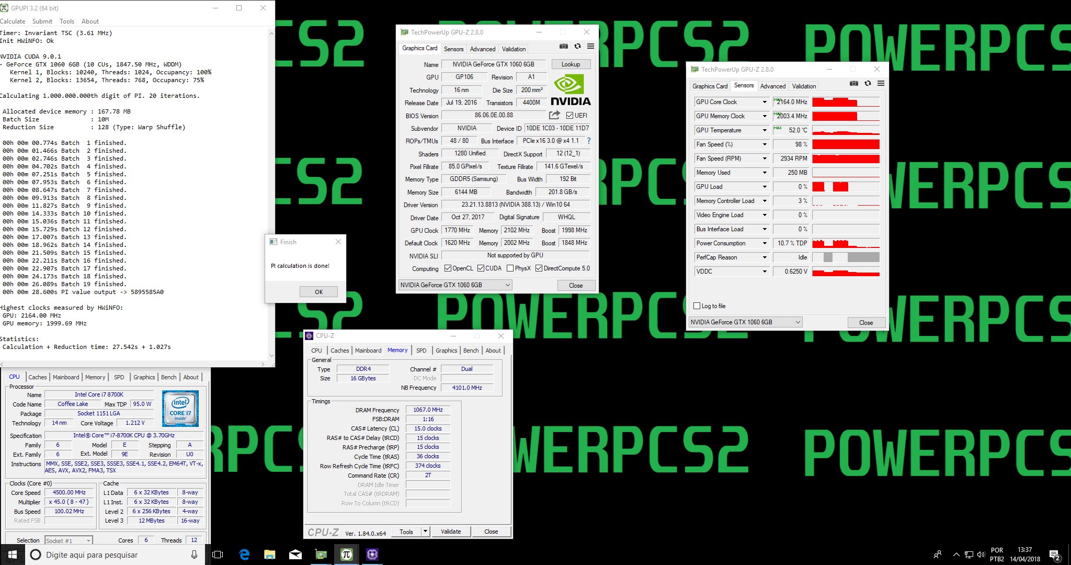Click the Cortana search circle icon
This screenshot has width=1071, height=565.
pyautogui.click(x=36, y=555)
